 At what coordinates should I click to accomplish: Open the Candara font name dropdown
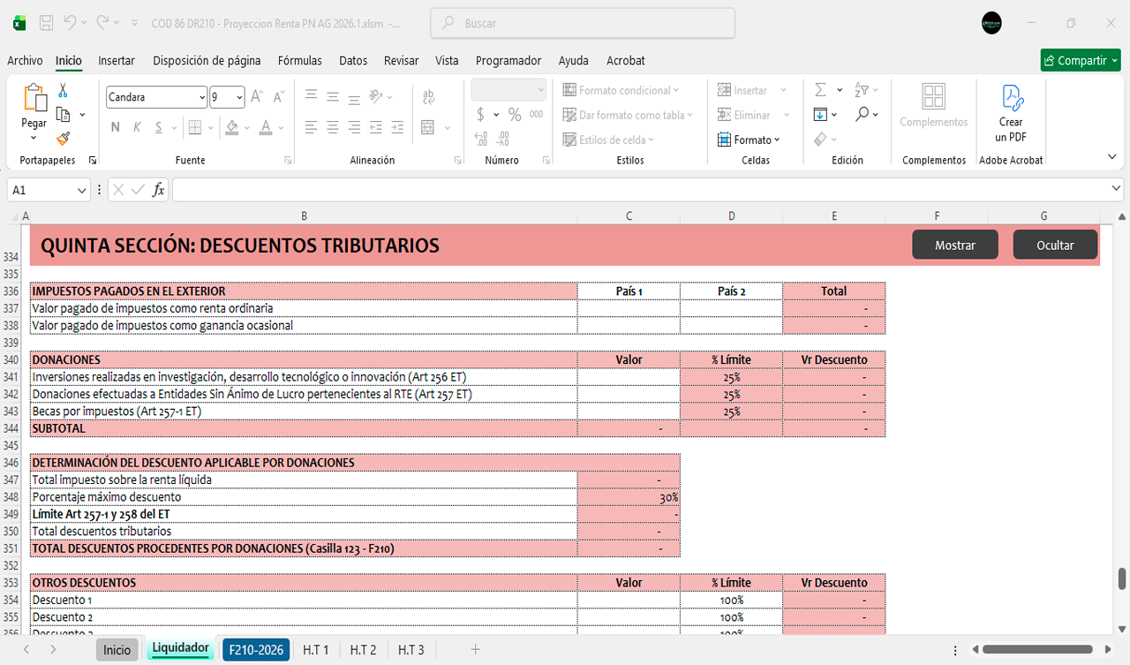(x=200, y=97)
